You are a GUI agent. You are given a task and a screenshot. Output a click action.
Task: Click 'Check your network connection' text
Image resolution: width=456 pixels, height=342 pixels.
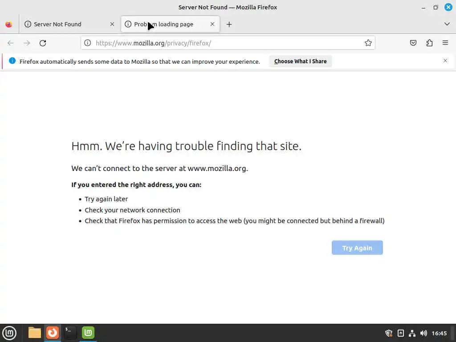click(132, 210)
